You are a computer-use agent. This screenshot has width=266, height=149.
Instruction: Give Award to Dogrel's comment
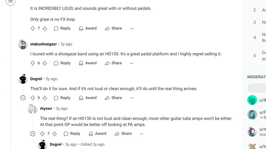pos(88,98)
